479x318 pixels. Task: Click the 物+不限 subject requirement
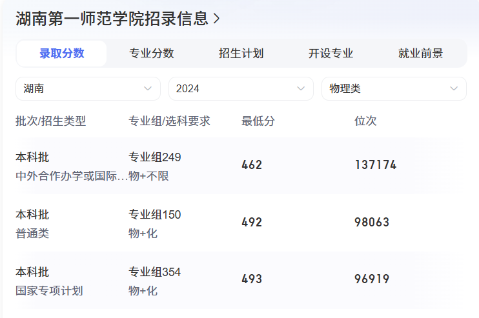tap(148, 176)
